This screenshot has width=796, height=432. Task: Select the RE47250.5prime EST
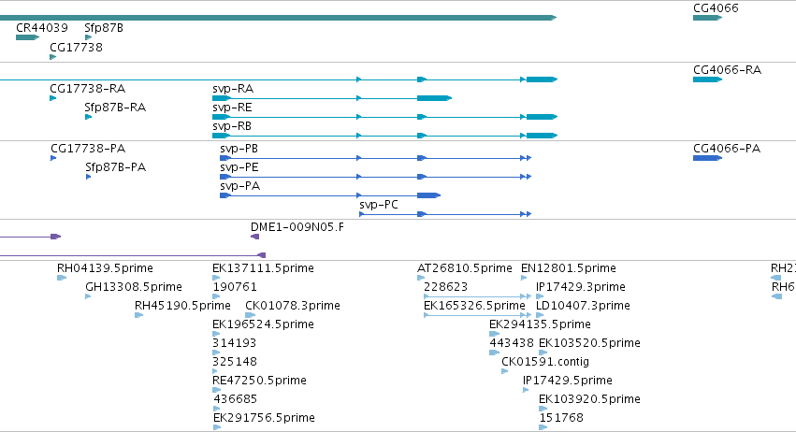(216, 390)
